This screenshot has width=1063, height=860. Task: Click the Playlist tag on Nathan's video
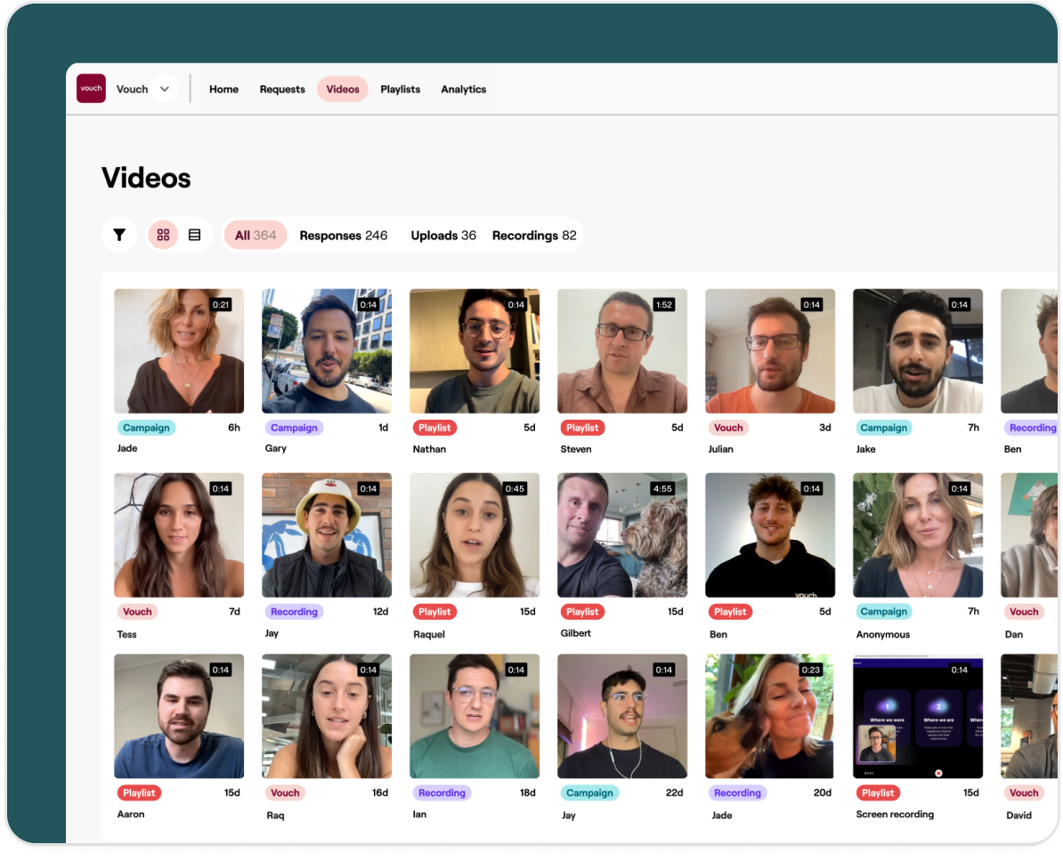[x=434, y=427]
